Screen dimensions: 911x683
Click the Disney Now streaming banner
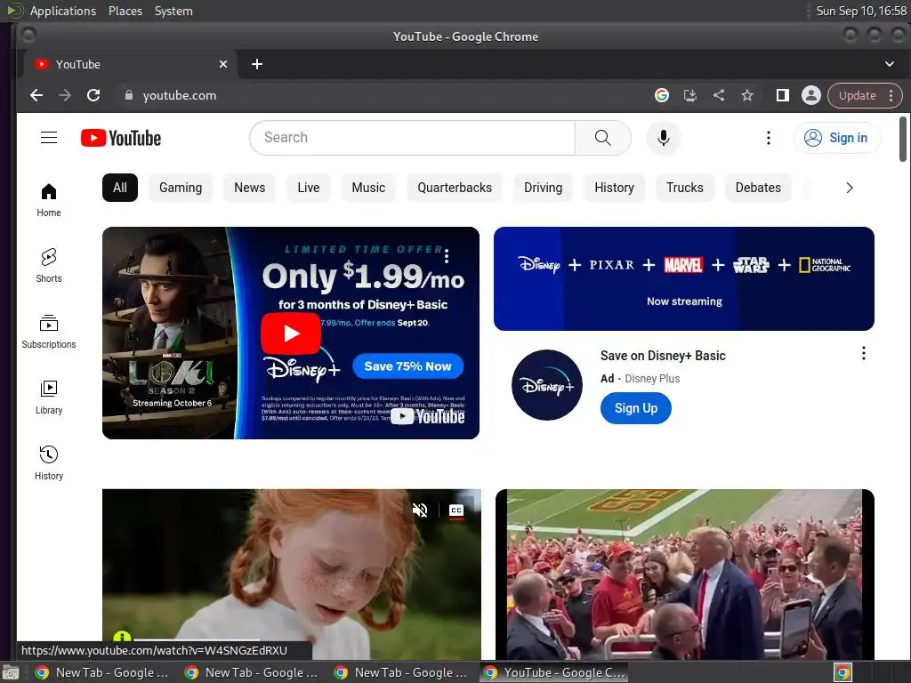click(x=684, y=278)
